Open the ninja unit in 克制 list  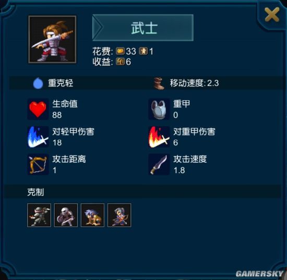pyautogui.click(x=39, y=215)
